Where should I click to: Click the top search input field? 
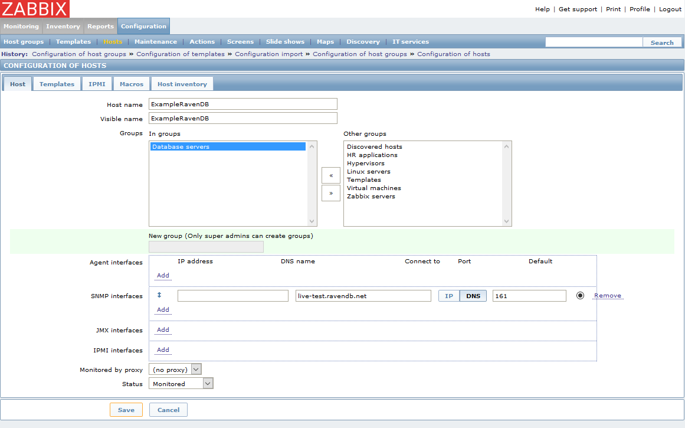[x=594, y=42]
